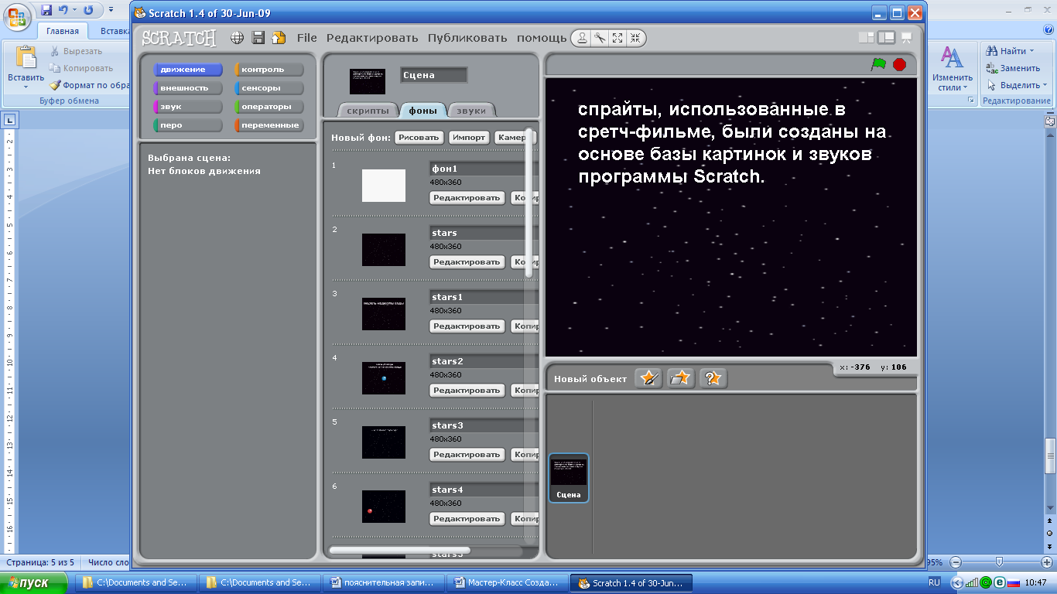
Task: Click Импорт to import a background
Action: tap(470, 138)
